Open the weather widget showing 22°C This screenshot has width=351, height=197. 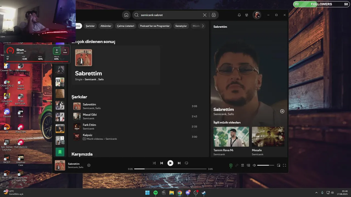tap(13, 193)
